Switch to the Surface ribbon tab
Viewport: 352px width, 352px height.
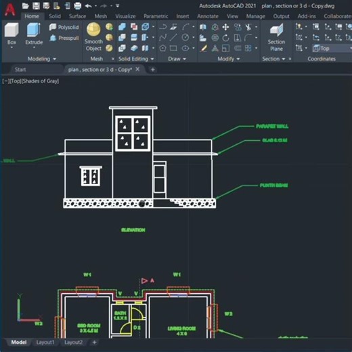(77, 16)
